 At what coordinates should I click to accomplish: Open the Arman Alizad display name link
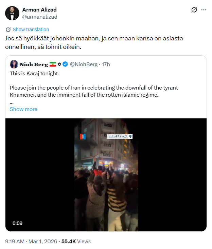[39, 9]
